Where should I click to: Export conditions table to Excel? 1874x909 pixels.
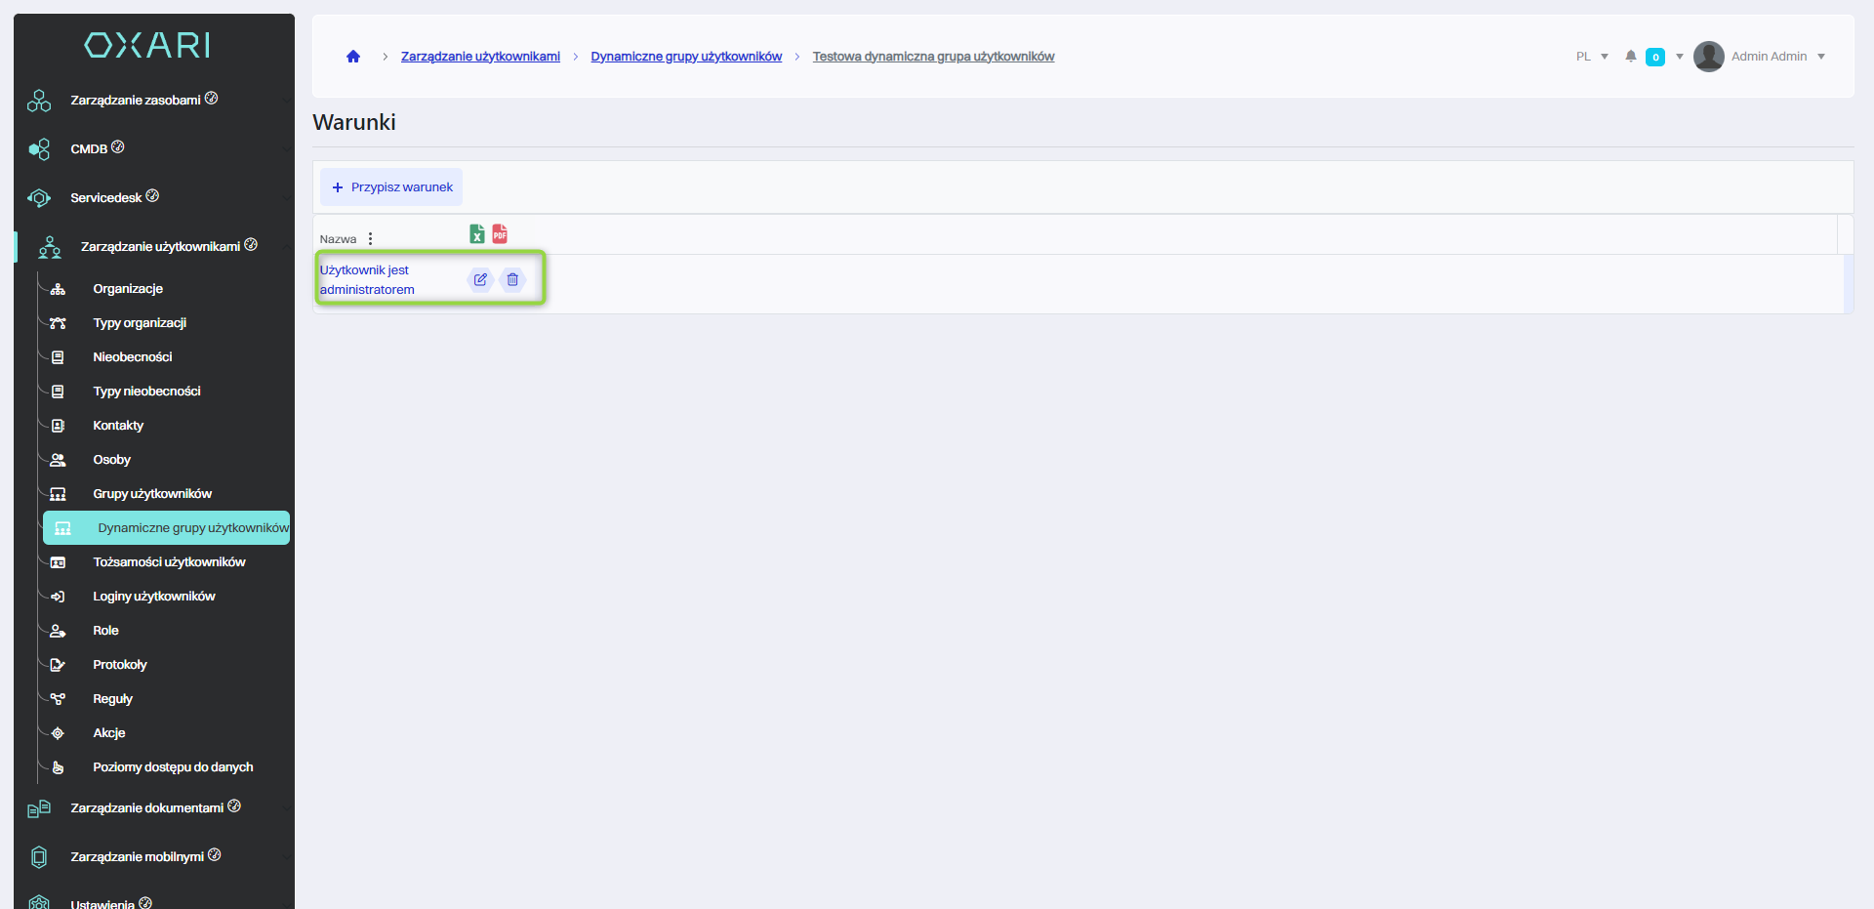(x=477, y=234)
